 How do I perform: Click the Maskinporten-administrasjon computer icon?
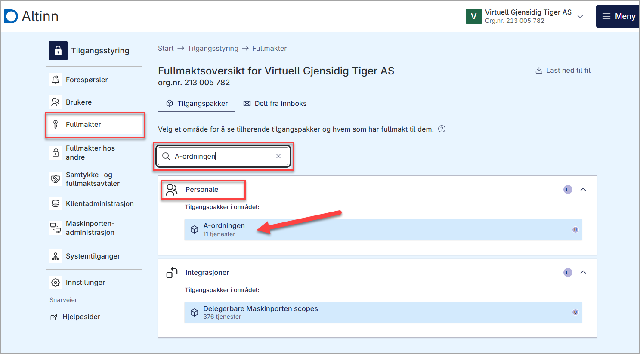click(56, 228)
